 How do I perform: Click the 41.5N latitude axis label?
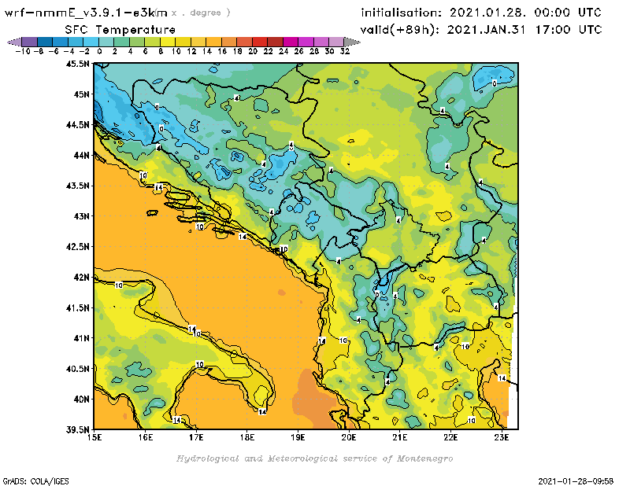coord(77,307)
